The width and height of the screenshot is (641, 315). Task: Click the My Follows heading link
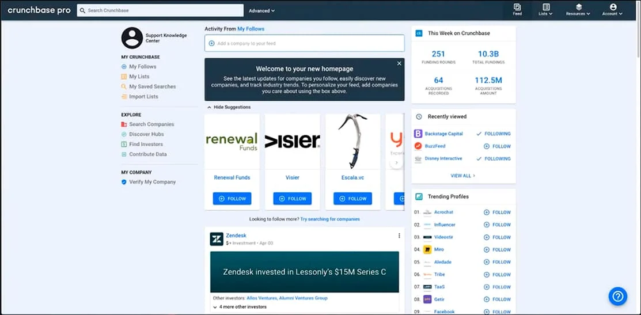pos(251,29)
